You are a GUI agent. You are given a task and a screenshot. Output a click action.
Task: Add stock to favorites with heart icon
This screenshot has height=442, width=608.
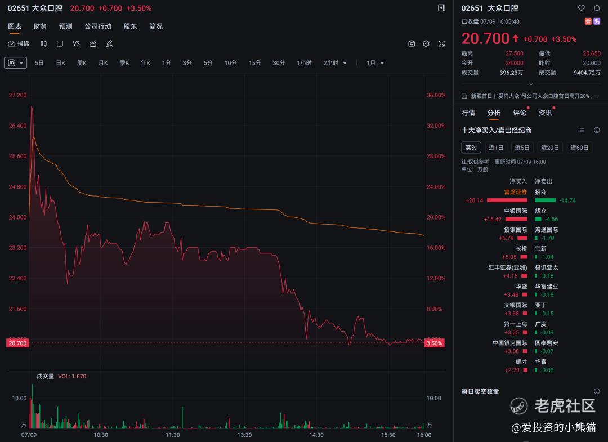pyautogui.click(x=581, y=8)
